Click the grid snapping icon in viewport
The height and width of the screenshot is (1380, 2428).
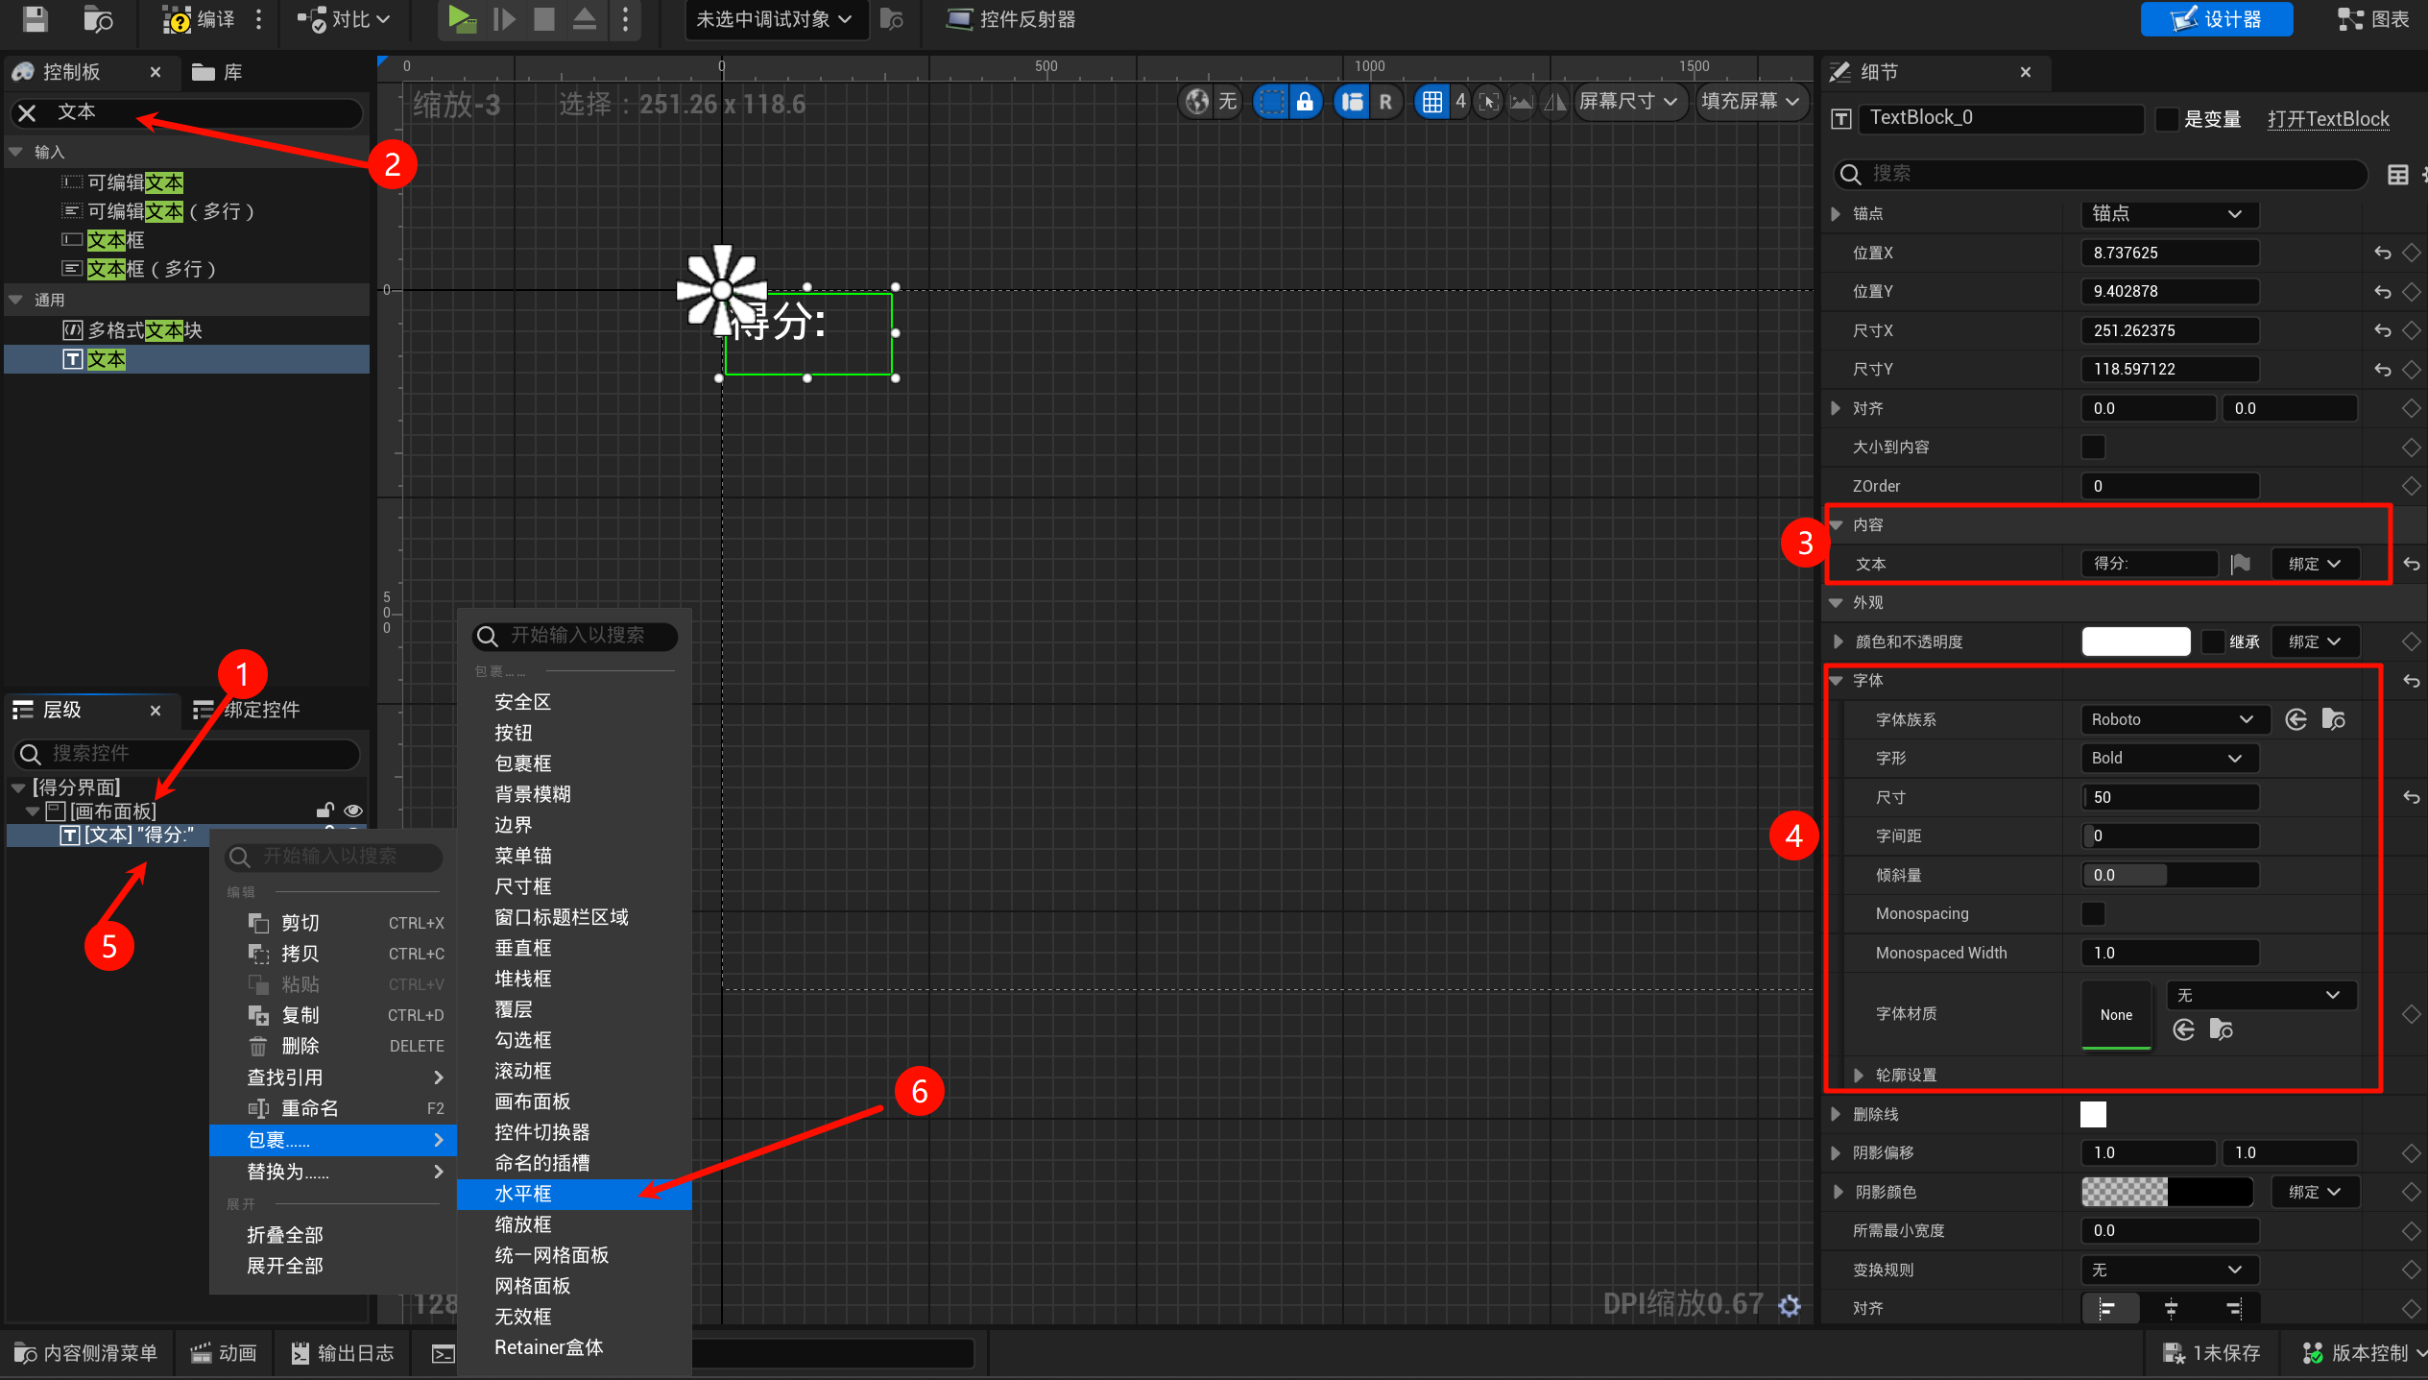pyautogui.click(x=1431, y=102)
